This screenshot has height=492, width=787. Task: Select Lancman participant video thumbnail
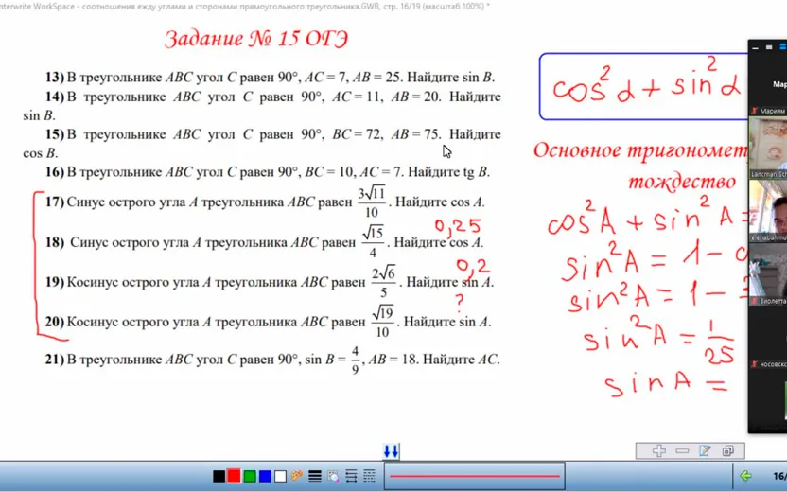[767, 147]
